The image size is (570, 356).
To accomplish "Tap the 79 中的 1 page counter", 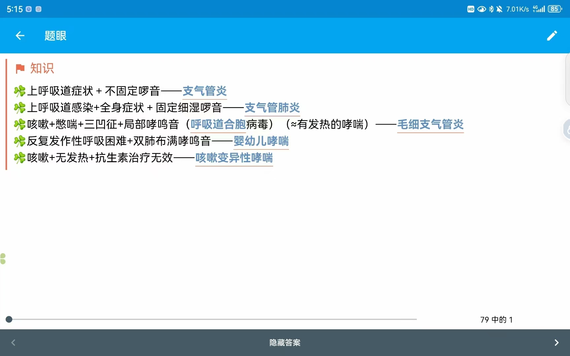I will tap(496, 320).
